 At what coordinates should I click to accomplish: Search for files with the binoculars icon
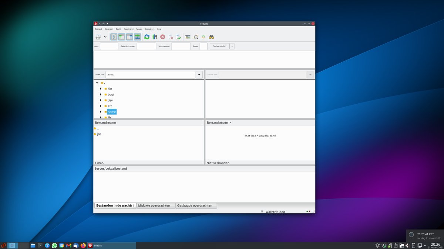[x=212, y=37]
